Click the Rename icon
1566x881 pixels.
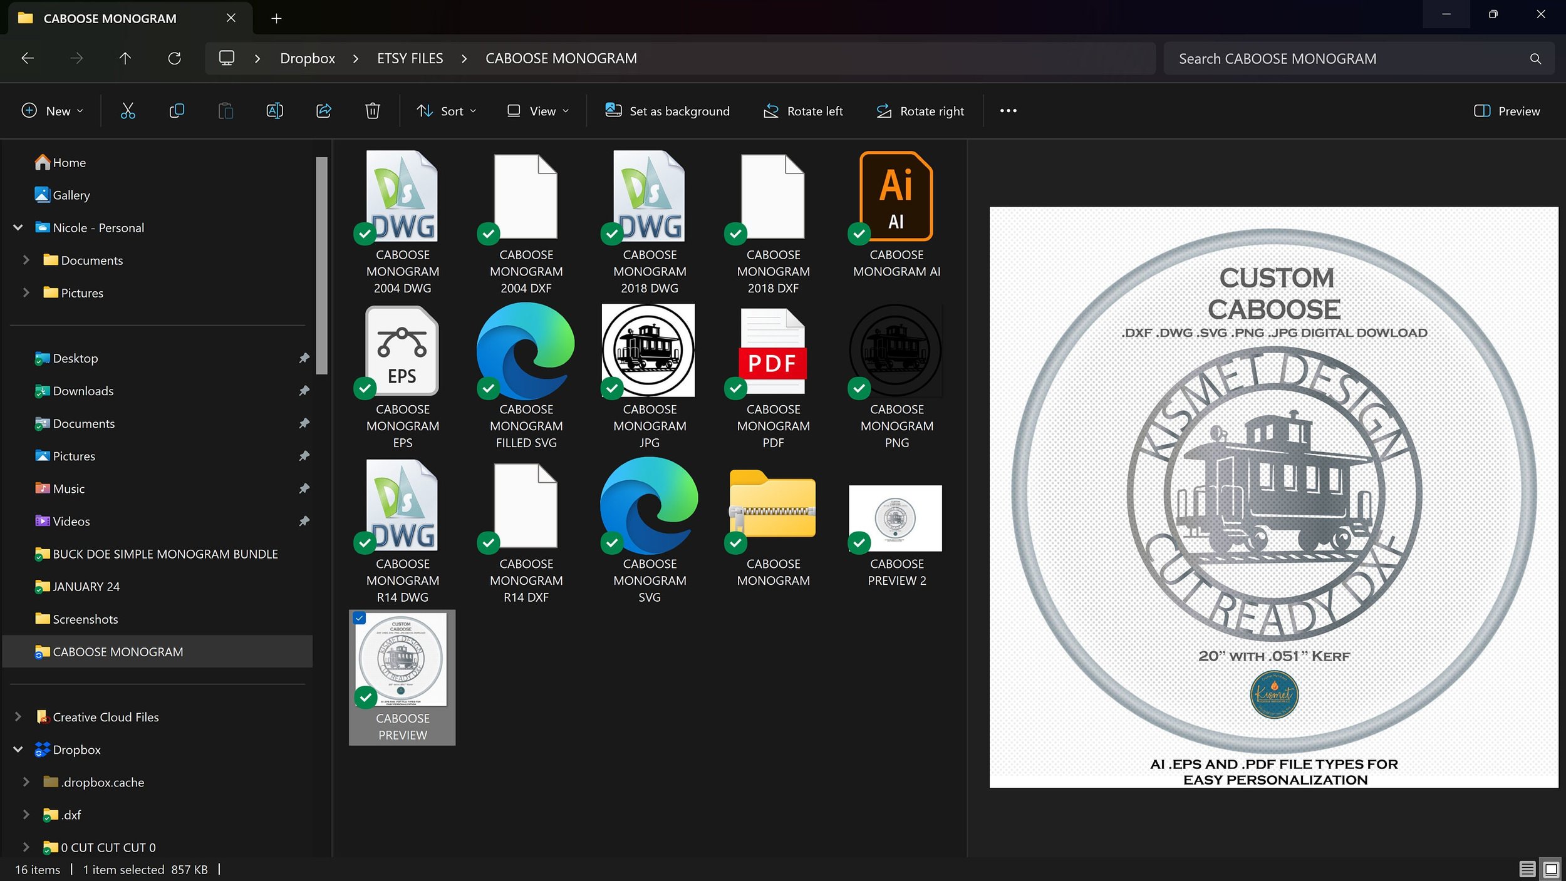click(x=274, y=111)
